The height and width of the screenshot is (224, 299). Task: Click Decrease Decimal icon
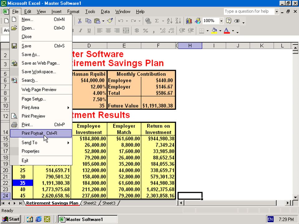click(x=171, y=30)
